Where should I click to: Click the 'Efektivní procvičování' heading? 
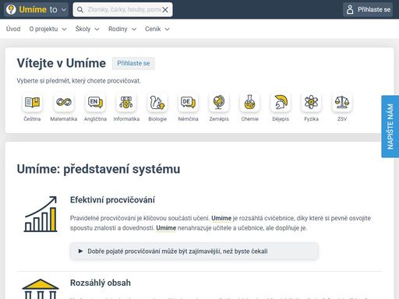[x=112, y=200]
